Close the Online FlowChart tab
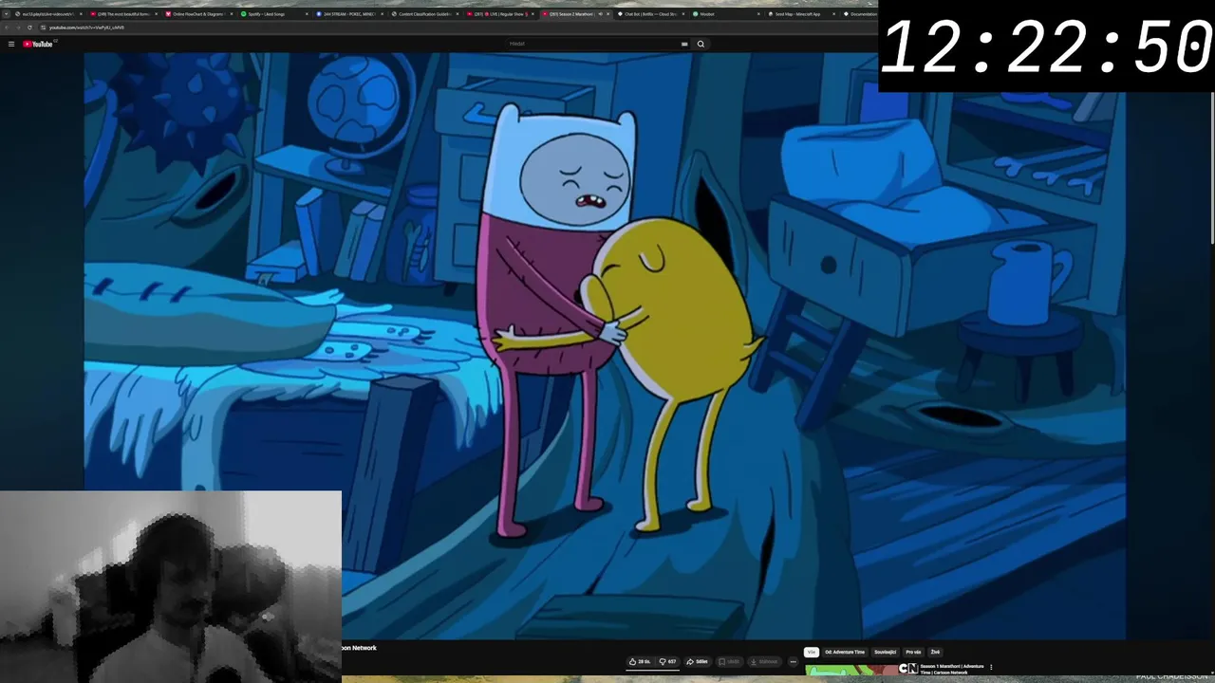This screenshot has width=1215, height=683. pyautogui.click(x=232, y=14)
